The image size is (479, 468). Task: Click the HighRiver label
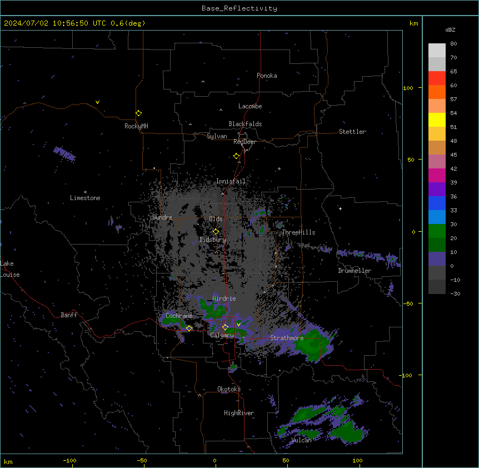239,413
